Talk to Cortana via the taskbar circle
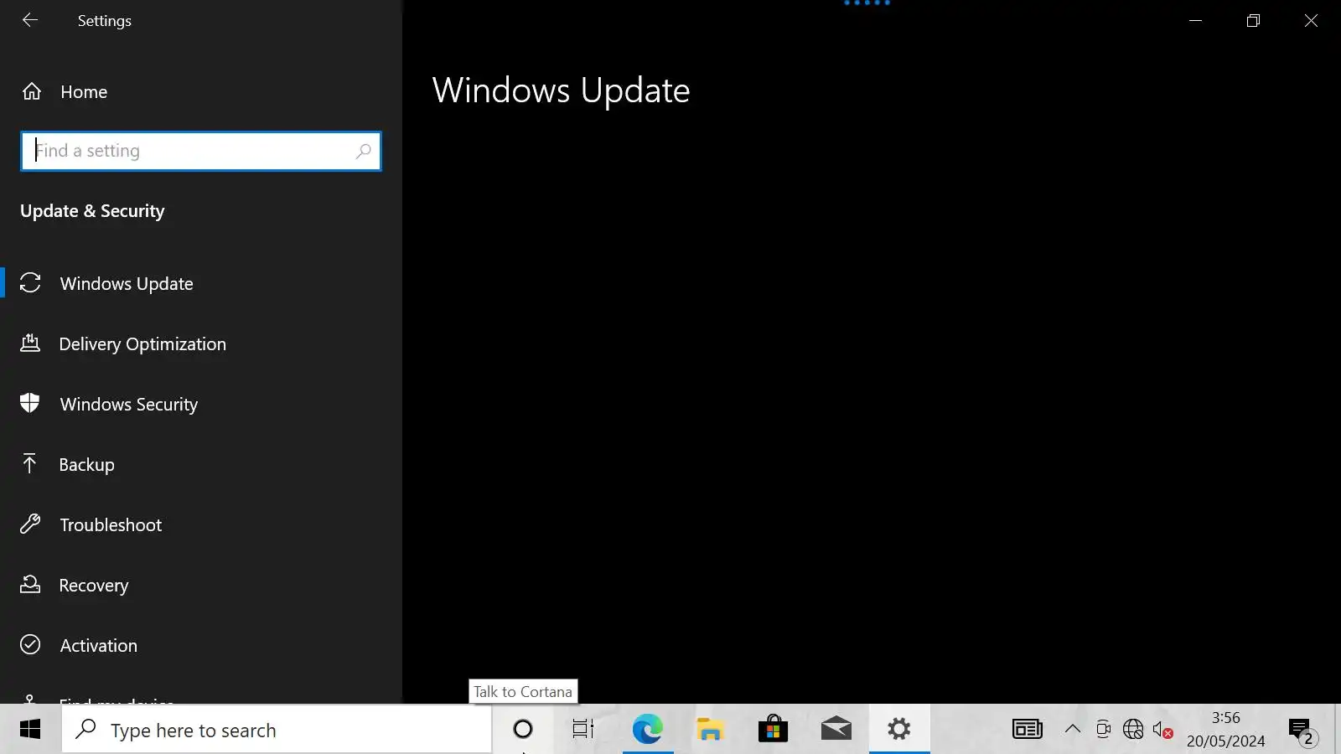 523,730
